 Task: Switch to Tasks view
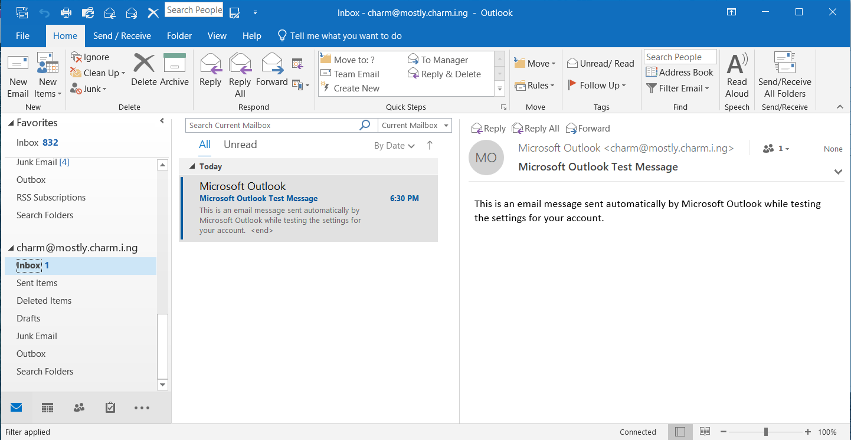pyautogui.click(x=110, y=408)
